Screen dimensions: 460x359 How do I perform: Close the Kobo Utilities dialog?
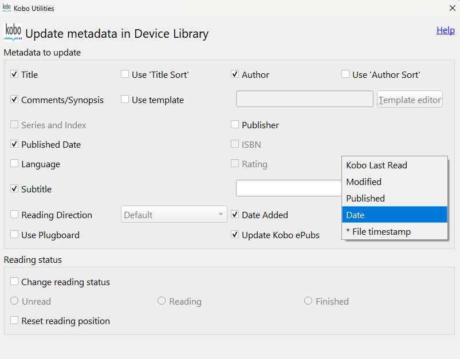[452, 8]
